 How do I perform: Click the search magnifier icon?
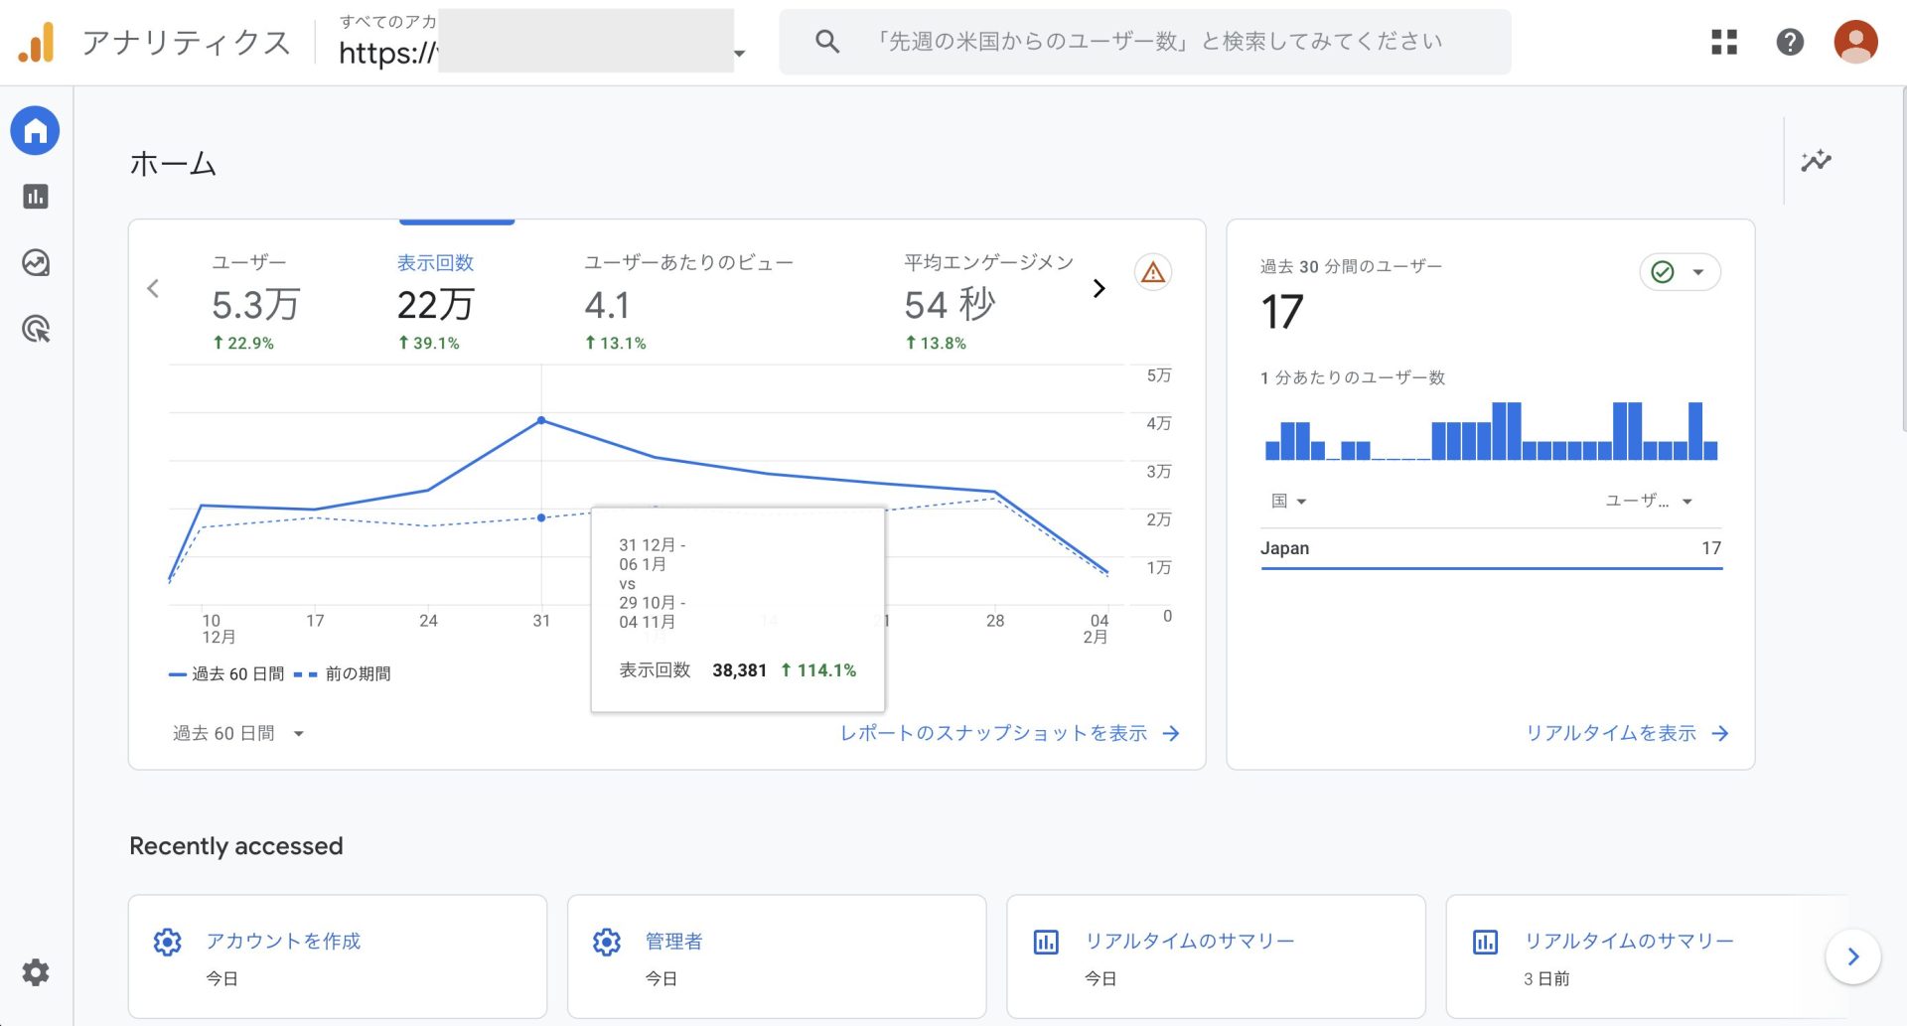pyautogui.click(x=825, y=41)
